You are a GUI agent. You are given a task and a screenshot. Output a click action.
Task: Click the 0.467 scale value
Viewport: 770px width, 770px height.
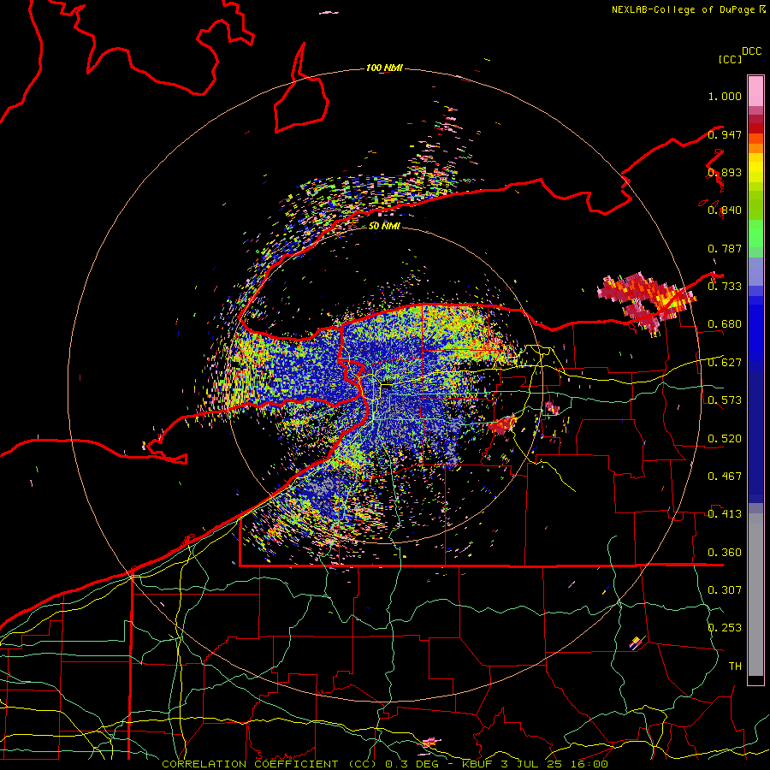[725, 477]
